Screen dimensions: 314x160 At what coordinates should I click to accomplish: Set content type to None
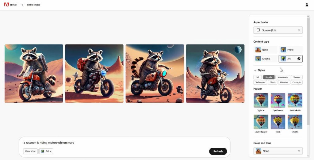click(x=265, y=50)
